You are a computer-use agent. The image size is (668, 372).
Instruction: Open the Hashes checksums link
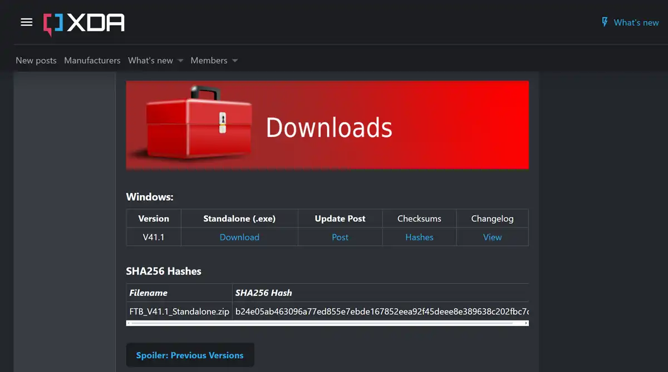419,237
